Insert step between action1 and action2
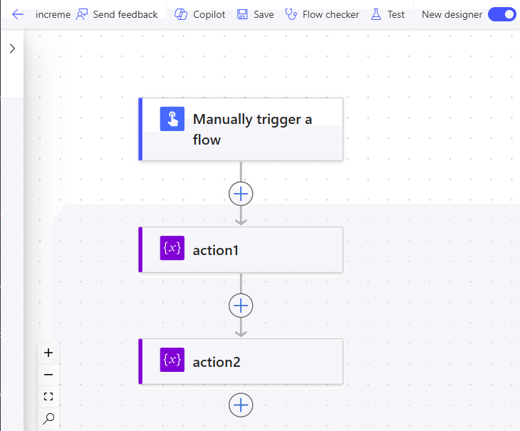This screenshot has width=520, height=431. pyautogui.click(x=241, y=305)
